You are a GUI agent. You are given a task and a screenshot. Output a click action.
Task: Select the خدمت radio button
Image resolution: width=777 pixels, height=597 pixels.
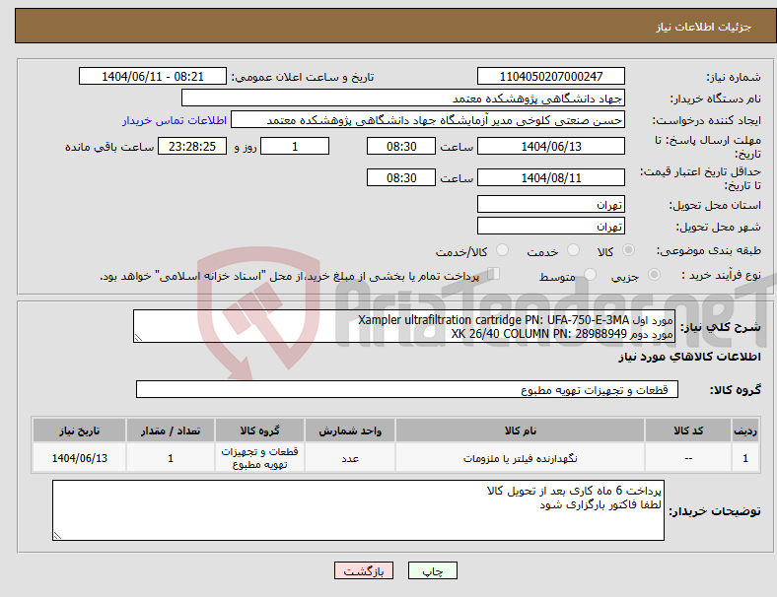pyautogui.click(x=573, y=250)
